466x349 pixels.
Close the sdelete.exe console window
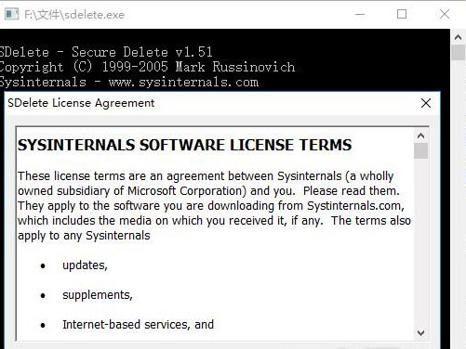point(445,14)
